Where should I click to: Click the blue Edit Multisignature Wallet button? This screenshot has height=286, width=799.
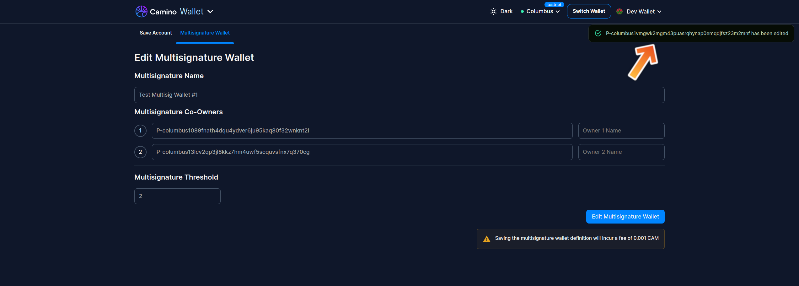pos(625,217)
